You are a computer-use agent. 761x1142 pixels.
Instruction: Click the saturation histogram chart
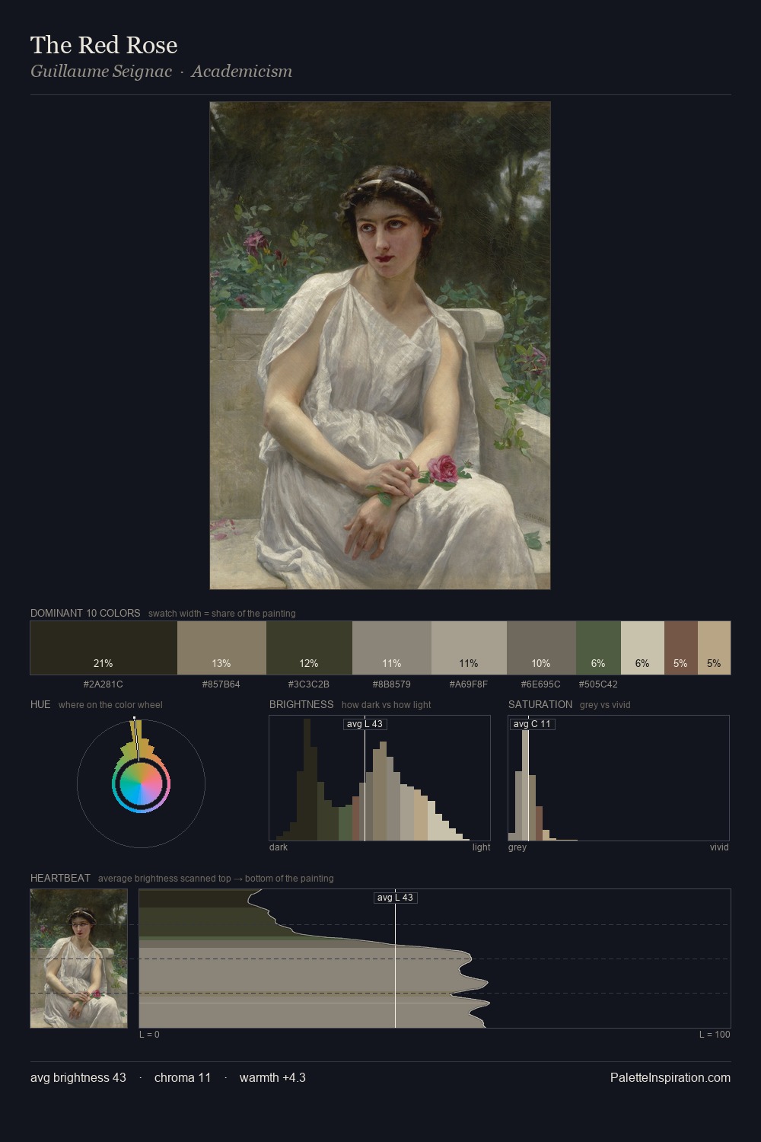(619, 778)
